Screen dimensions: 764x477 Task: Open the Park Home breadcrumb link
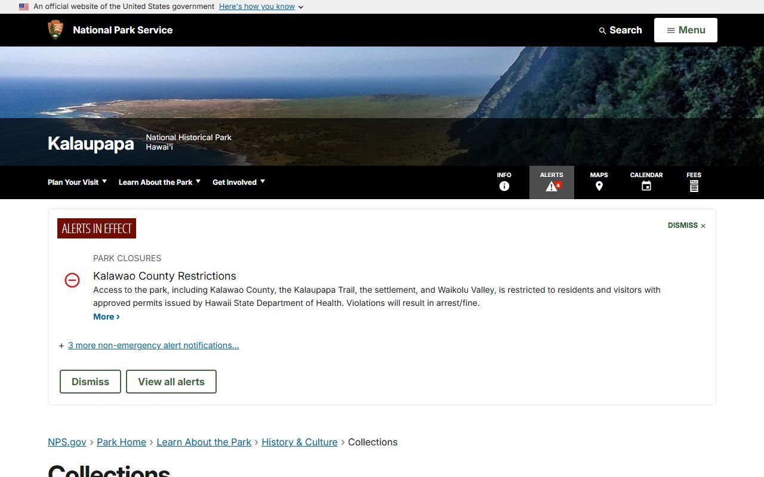pyautogui.click(x=121, y=442)
